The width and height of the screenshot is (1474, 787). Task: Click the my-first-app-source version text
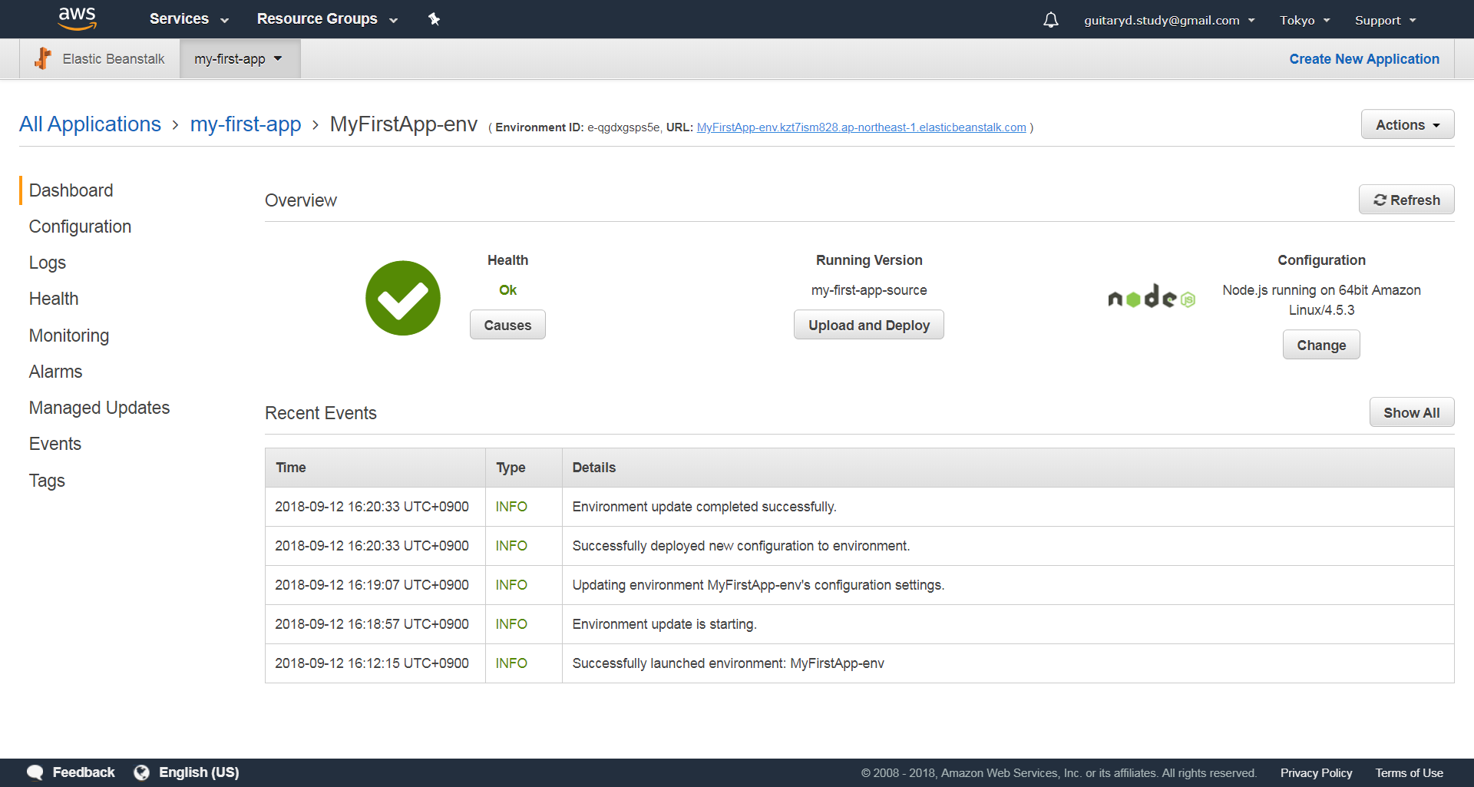(869, 290)
